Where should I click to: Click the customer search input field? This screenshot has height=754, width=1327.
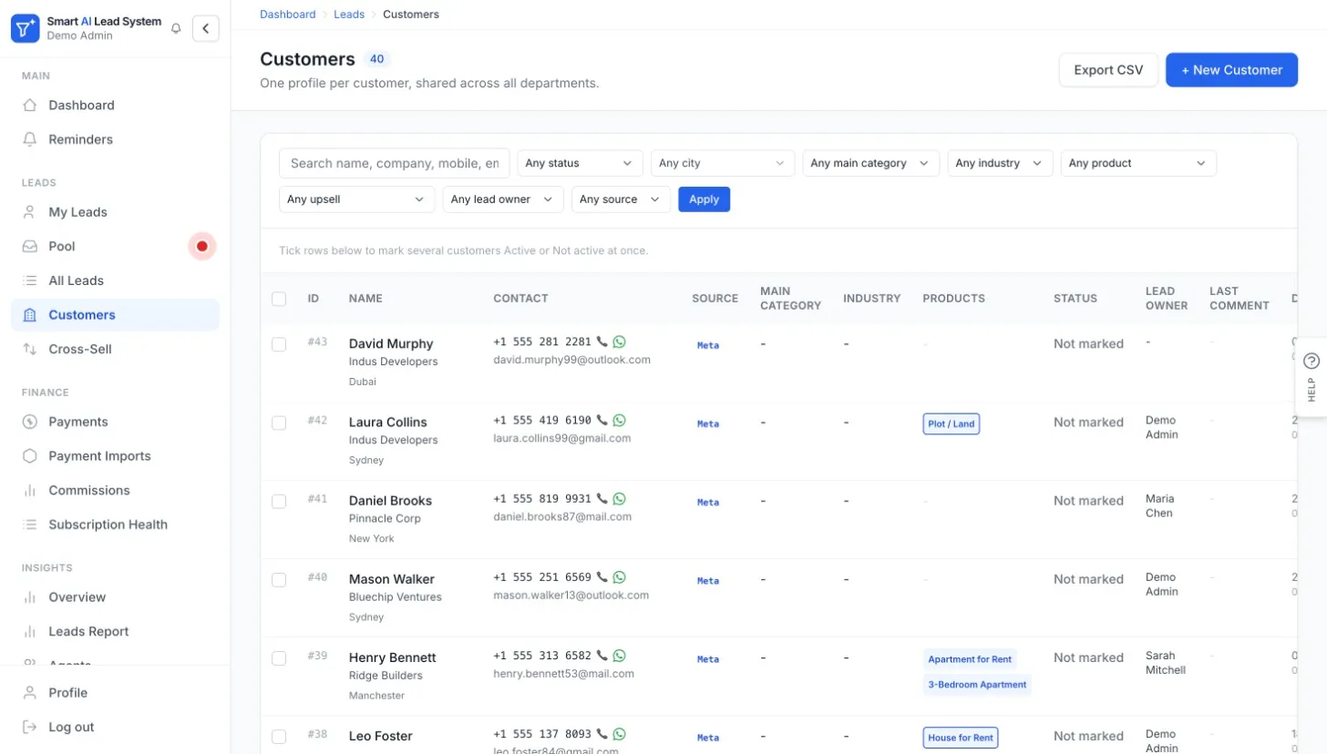pyautogui.click(x=395, y=163)
